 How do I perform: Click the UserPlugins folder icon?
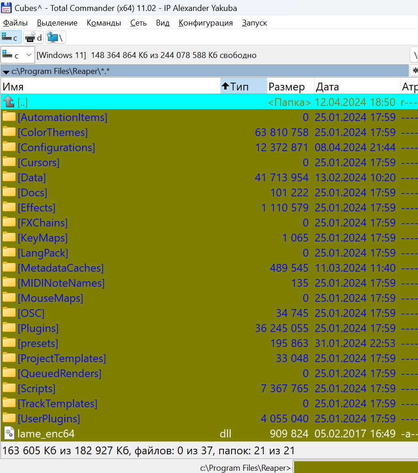click(9, 418)
